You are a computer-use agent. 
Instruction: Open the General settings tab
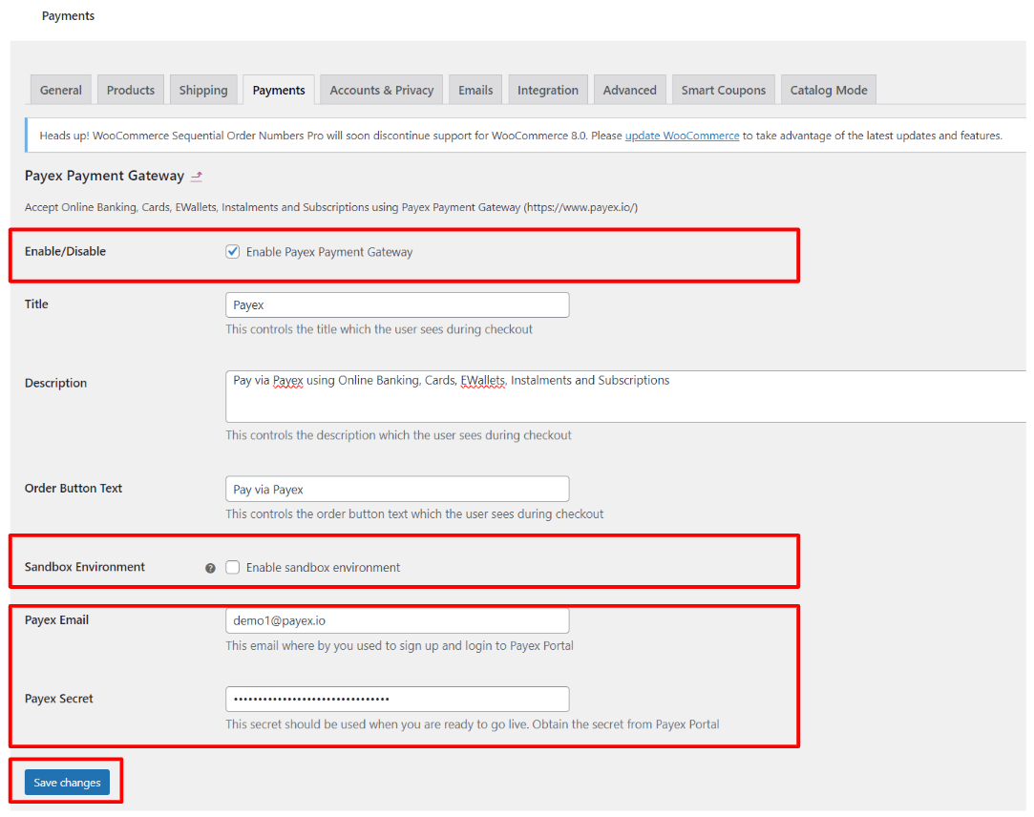(x=61, y=91)
